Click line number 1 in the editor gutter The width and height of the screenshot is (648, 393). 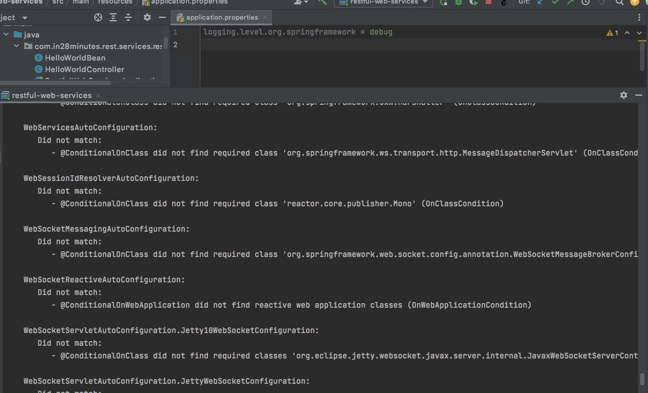175,32
